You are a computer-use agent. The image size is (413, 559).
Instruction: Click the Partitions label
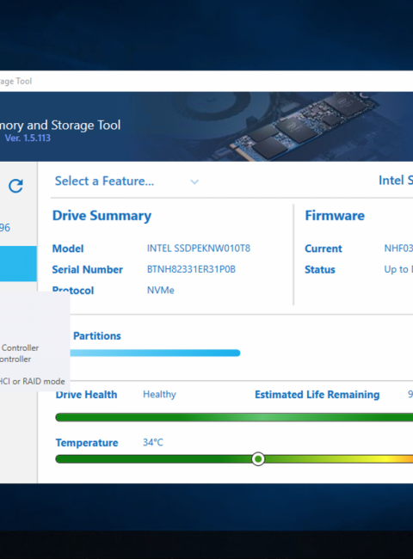[x=97, y=335]
